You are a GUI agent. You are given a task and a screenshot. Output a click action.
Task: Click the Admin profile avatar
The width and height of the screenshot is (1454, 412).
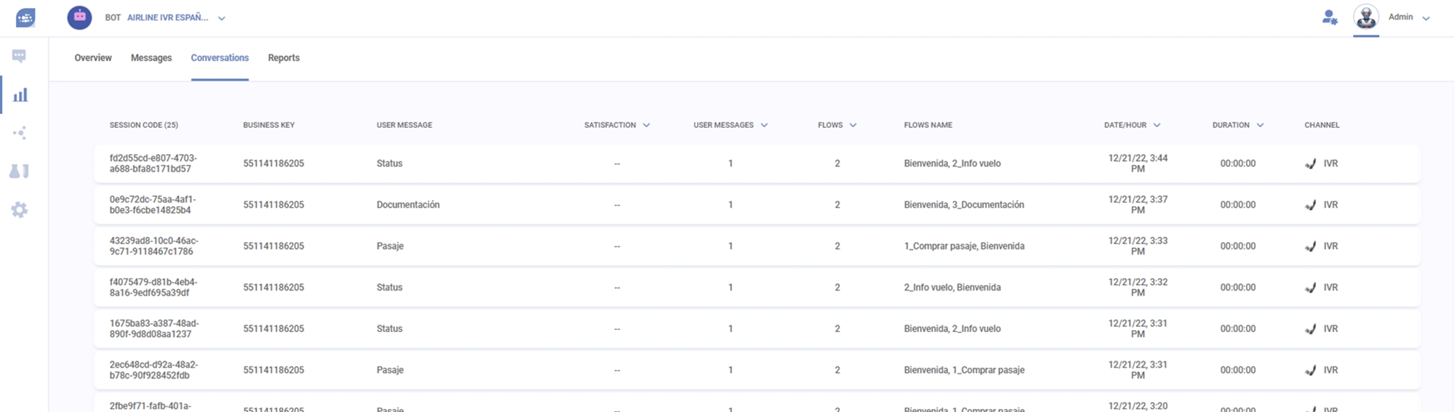pyautogui.click(x=1366, y=17)
